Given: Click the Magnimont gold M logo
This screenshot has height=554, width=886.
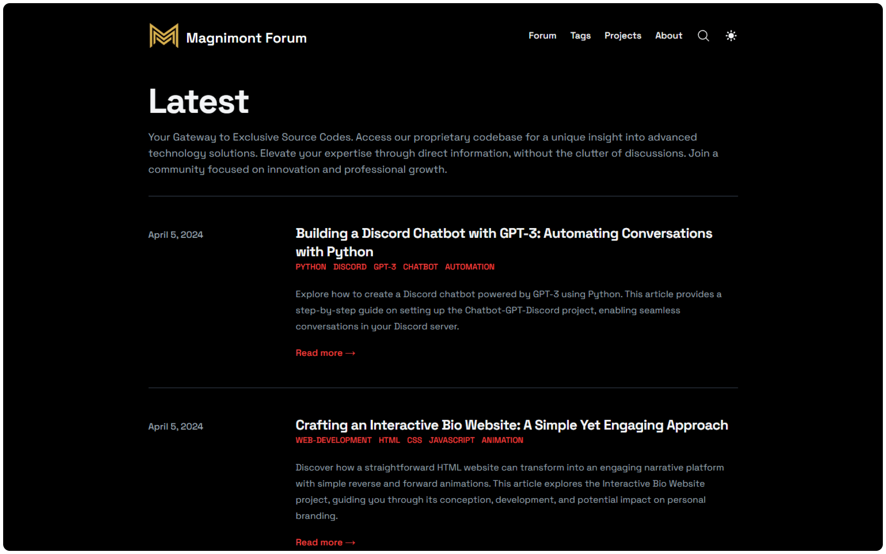Looking at the screenshot, I should [164, 36].
